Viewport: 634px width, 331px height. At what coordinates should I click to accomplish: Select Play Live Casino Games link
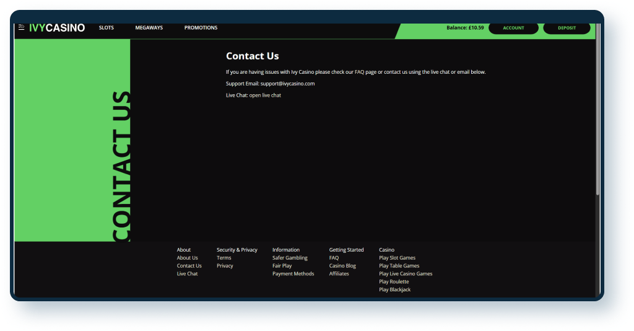pyautogui.click(x=406, y=274)
